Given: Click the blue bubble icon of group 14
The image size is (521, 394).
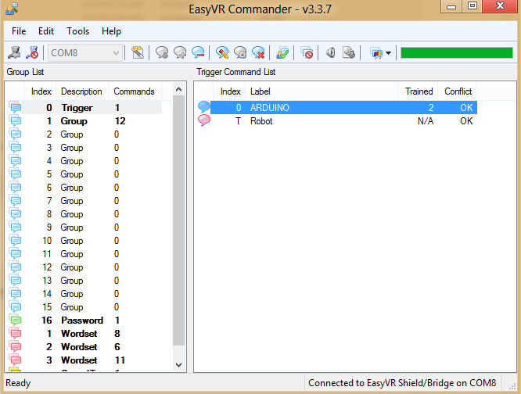Looking at the screenshot, I should 15,292.
